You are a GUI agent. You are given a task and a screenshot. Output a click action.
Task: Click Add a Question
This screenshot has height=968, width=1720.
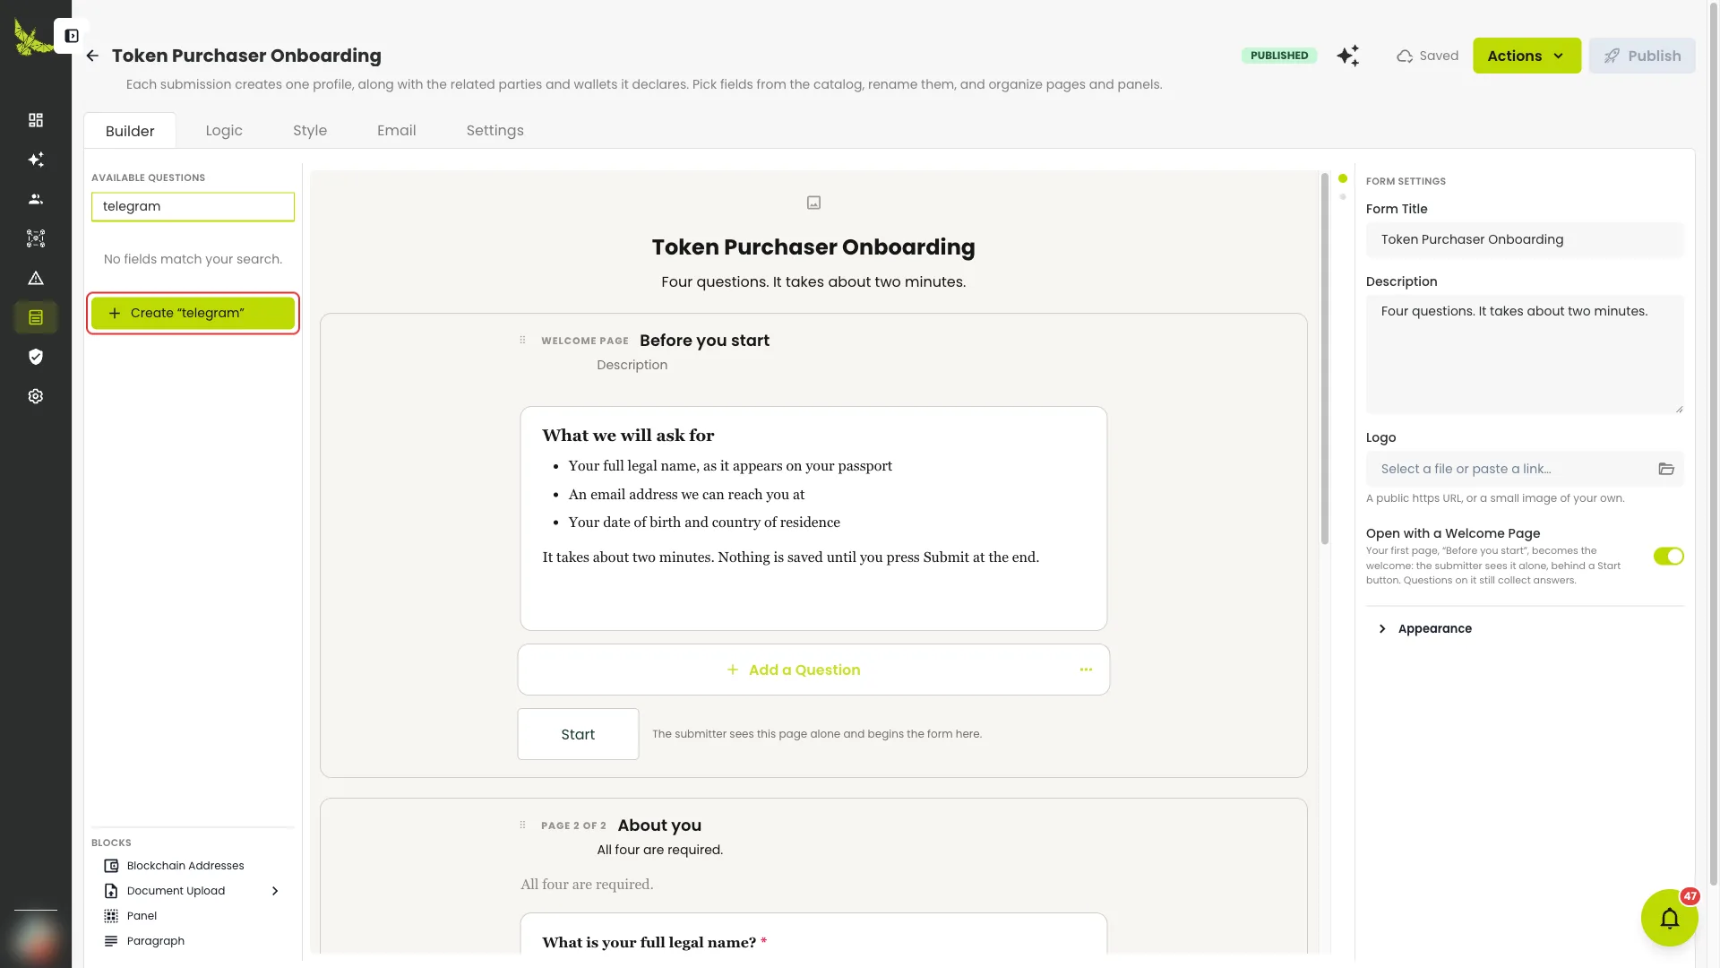point(794,670)
